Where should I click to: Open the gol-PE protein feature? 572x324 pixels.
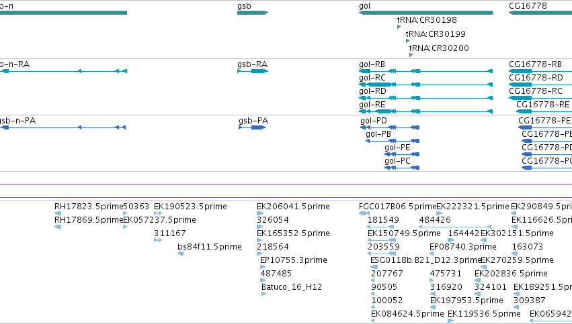397,148
